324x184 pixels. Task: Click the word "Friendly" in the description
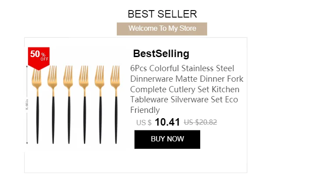tap(145, 110)
